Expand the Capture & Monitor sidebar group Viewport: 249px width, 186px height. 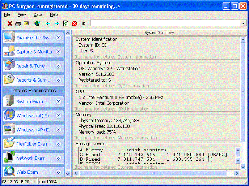tap(58, 52)
